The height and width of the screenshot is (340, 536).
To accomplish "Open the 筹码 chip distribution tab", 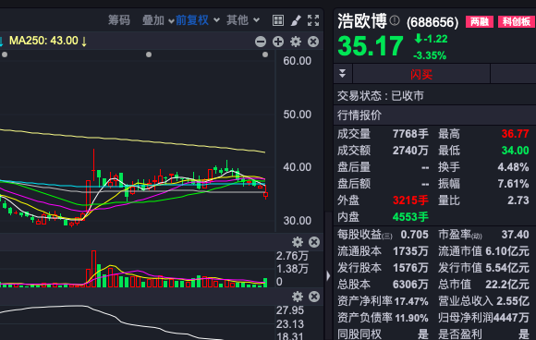I will tap(119, 20).
